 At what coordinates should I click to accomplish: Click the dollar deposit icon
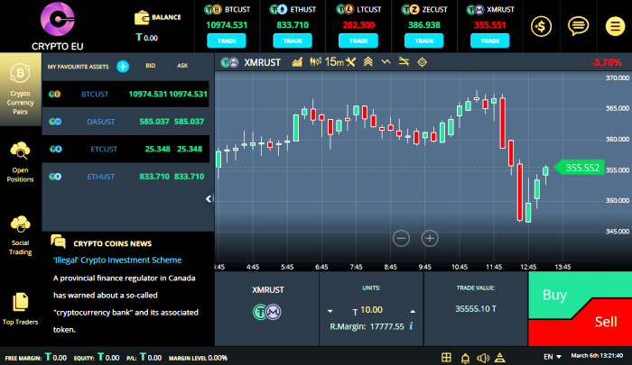point(542,27)
